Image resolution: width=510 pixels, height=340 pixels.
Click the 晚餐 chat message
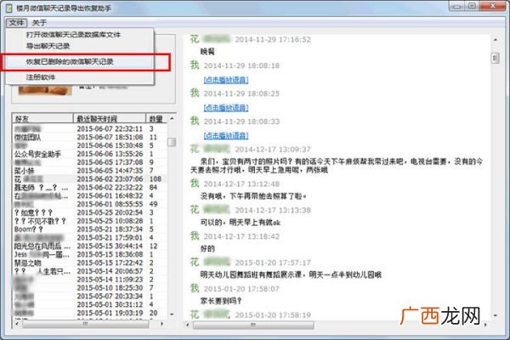207,52
